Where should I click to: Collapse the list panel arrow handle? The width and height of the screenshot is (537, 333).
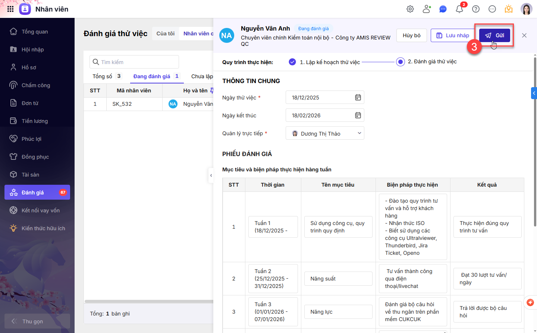point(211,175)
